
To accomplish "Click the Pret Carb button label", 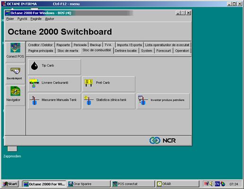I will click(103, 83).
